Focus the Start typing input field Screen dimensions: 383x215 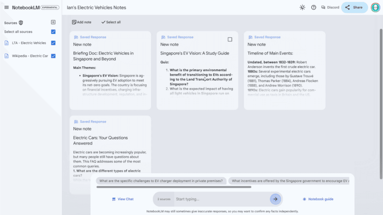point(219,199)
